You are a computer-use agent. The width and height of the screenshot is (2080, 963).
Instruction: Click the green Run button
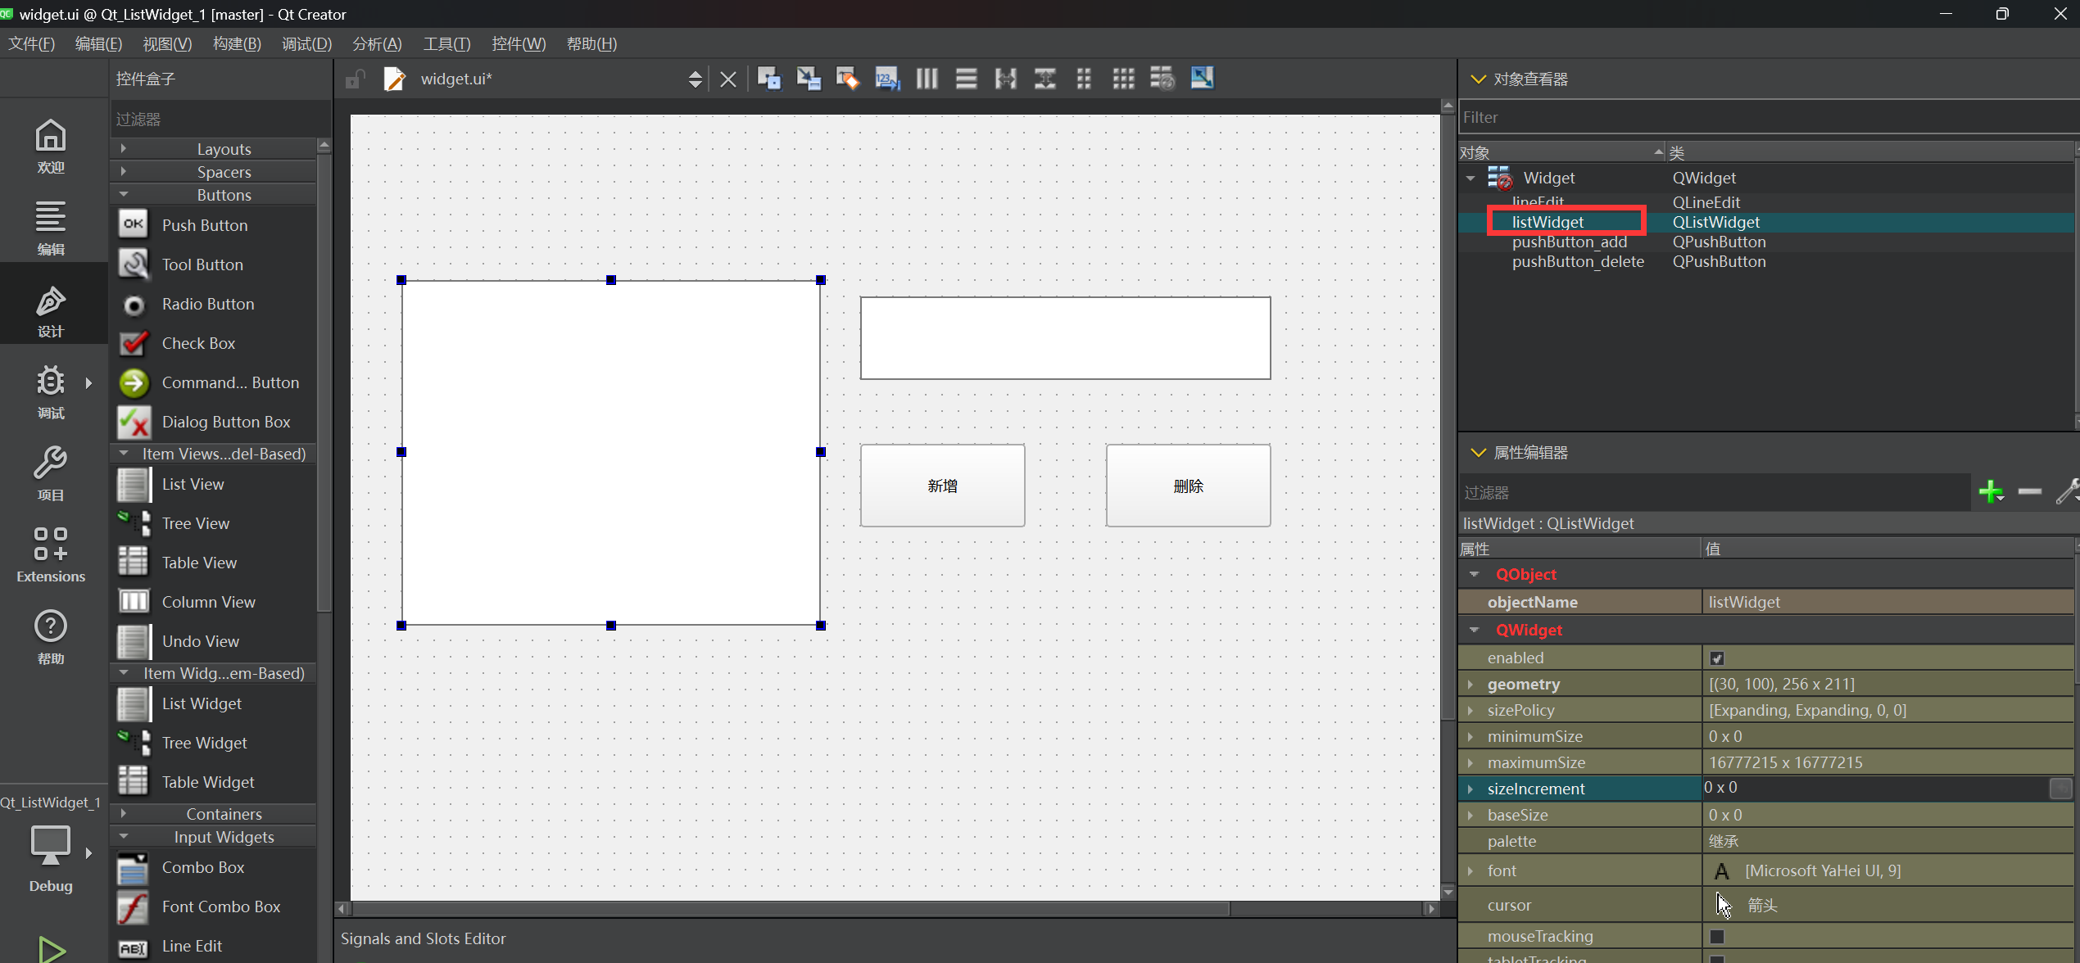tap(52, 950)
